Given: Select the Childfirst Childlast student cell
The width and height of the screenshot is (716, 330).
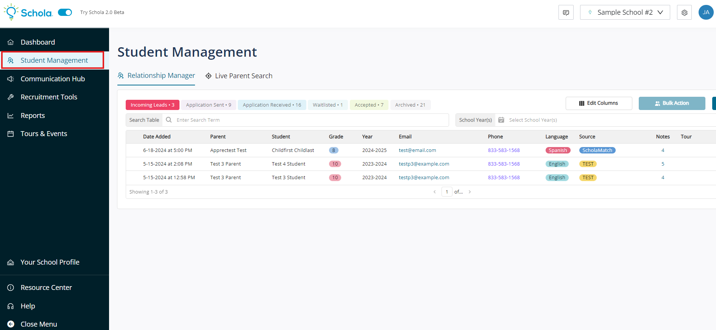Looking at the screenshot, I should tap(293, 150).
